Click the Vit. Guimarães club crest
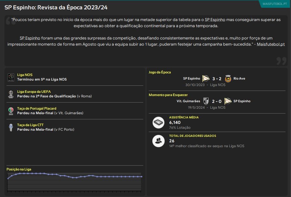Screen dimensions: 291x197 pyautogui.click(x=206, y=101)
